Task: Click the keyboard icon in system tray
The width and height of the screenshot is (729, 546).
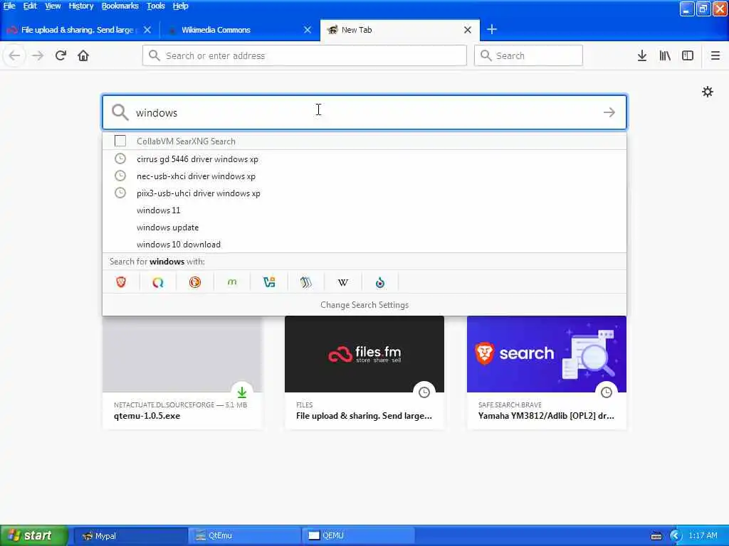Action: coord(656,536)
